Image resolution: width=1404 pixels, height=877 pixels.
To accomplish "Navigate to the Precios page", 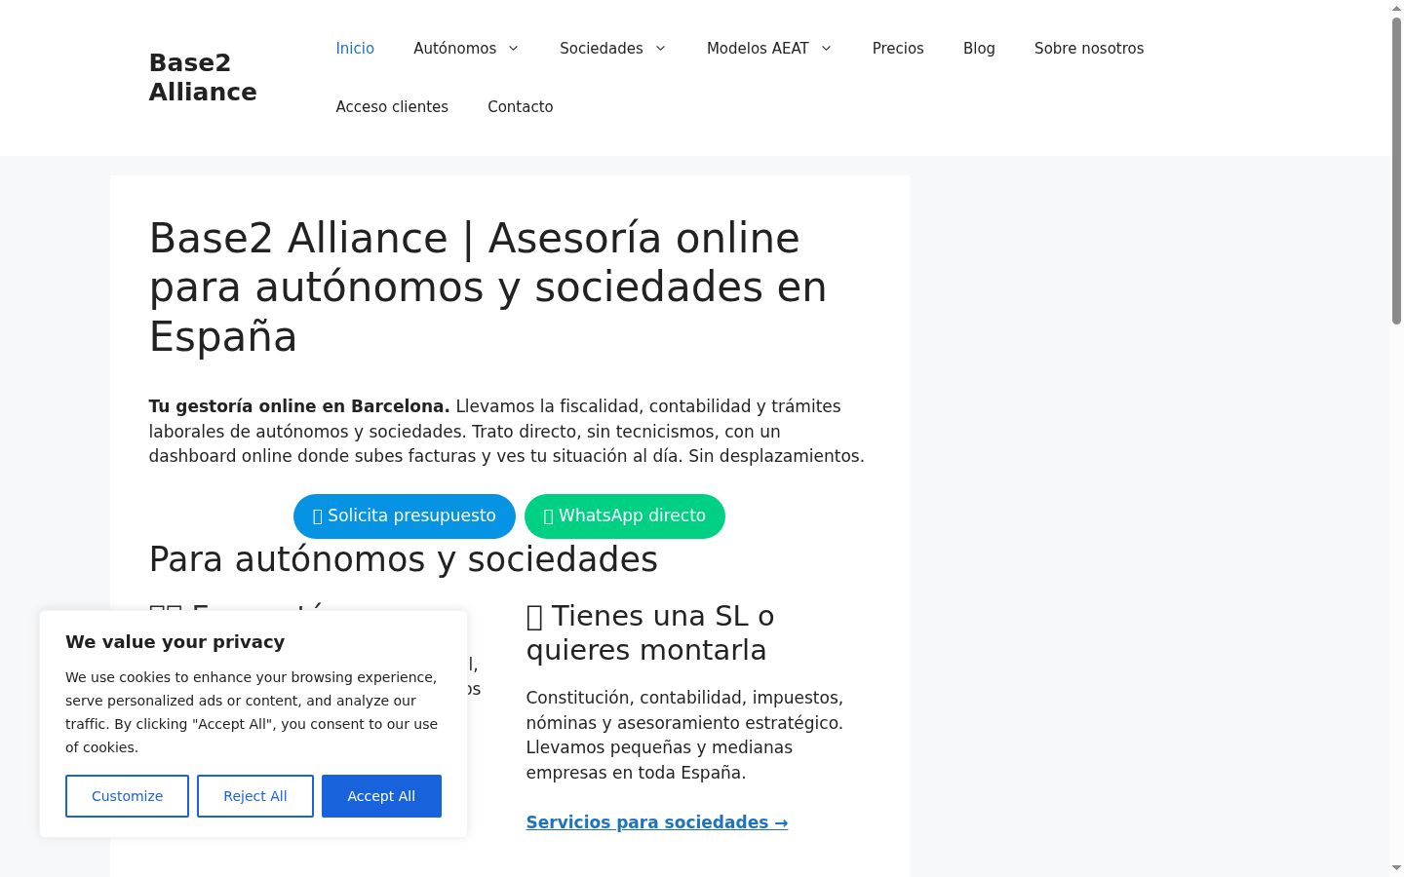I will click(x=898, y=49).
